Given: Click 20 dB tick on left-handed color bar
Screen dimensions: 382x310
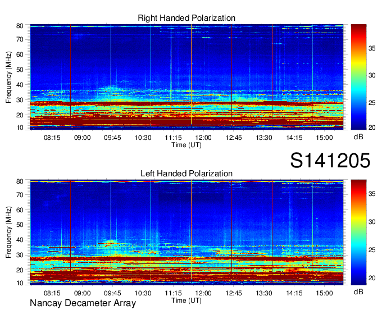Looking at the screenshot, I should tap(372, 278).
